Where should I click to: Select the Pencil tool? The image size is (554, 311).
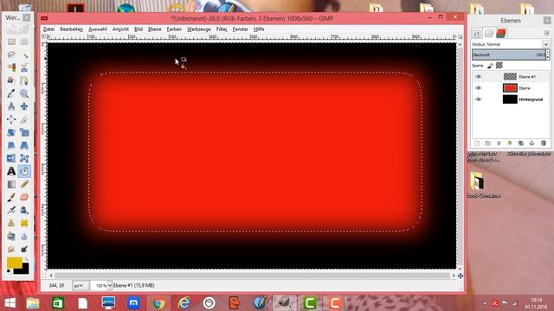pos(24,184)
